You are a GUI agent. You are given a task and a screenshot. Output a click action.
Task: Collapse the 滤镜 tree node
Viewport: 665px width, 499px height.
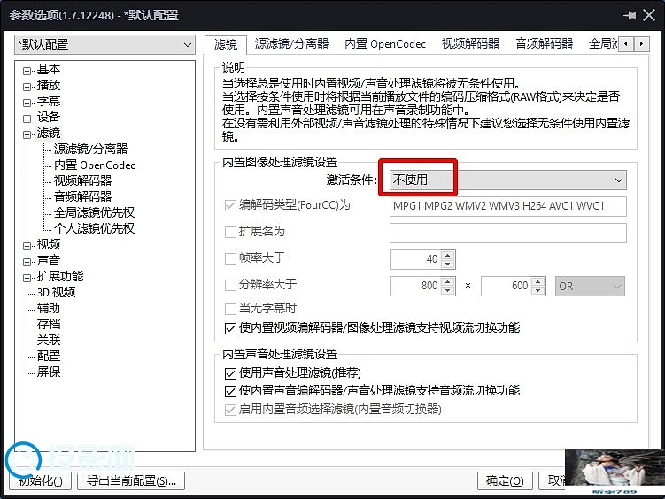click(27, 134)
